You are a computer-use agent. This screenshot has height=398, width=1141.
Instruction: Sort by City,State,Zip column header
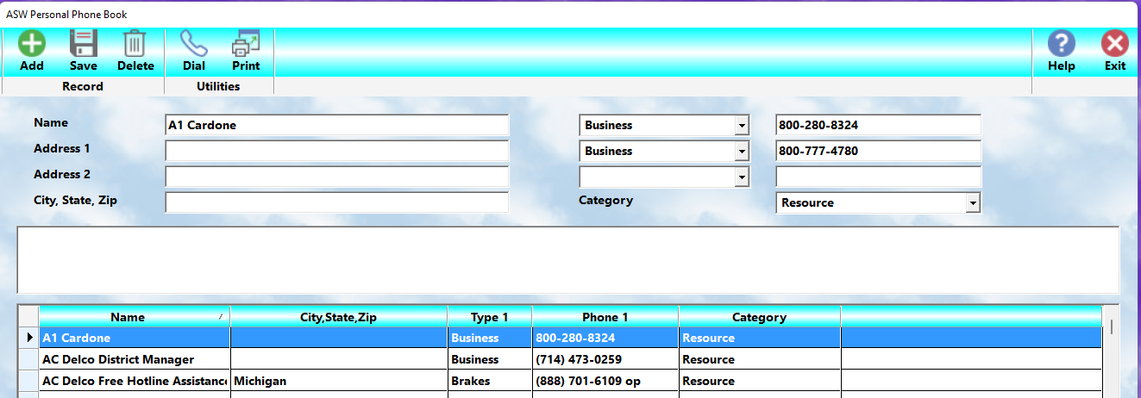[x=339, y=317]
